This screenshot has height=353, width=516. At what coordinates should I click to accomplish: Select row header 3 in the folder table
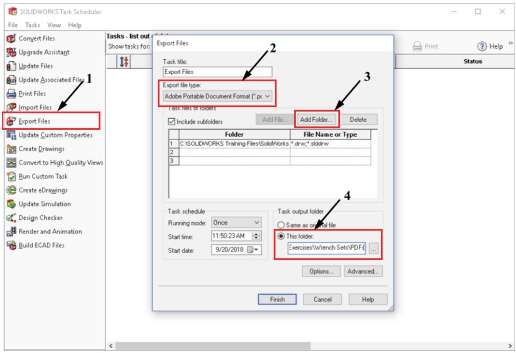click(x=174, y=161)
